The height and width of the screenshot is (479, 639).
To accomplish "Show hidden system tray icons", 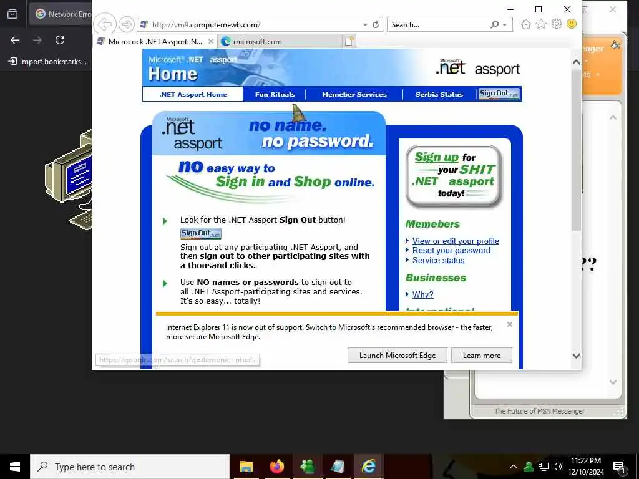I will [514, 467].
